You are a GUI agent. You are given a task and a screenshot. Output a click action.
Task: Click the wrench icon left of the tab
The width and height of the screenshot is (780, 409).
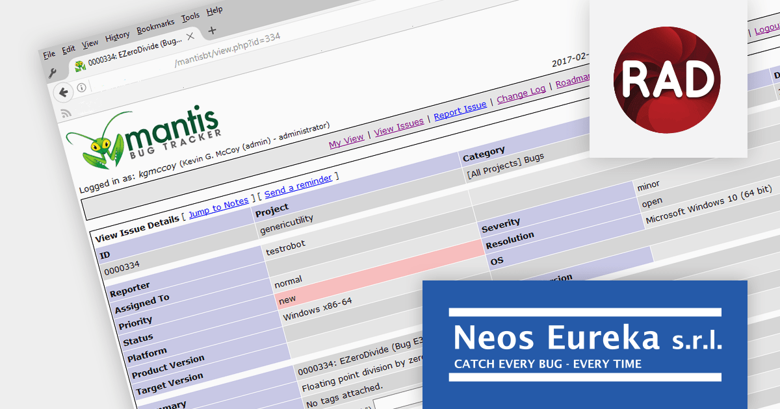[53, 73]
